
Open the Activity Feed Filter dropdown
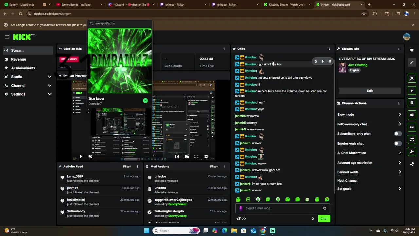coord(127,167)
